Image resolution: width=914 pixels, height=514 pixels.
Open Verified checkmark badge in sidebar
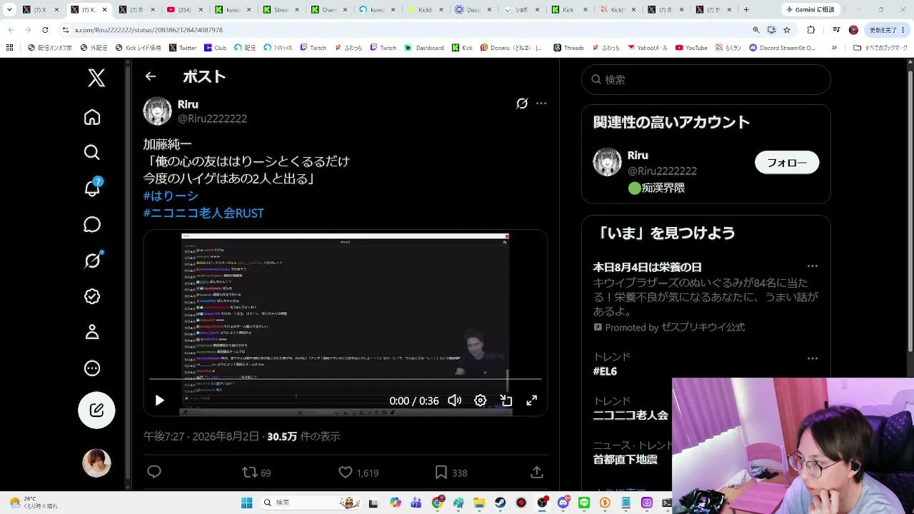click(92, 296)
